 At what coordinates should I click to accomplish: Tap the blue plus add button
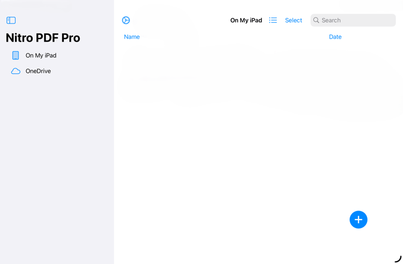coord(358,219)
